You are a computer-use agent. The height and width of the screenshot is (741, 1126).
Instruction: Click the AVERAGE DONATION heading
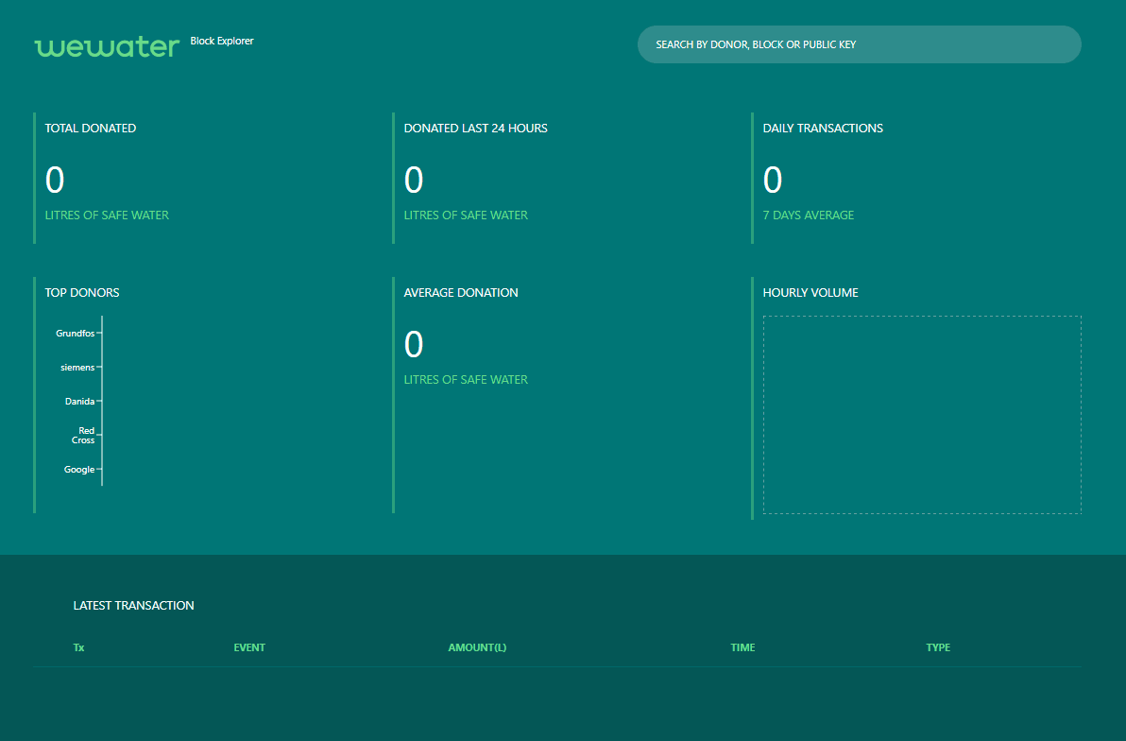click(x=461, y=292)
